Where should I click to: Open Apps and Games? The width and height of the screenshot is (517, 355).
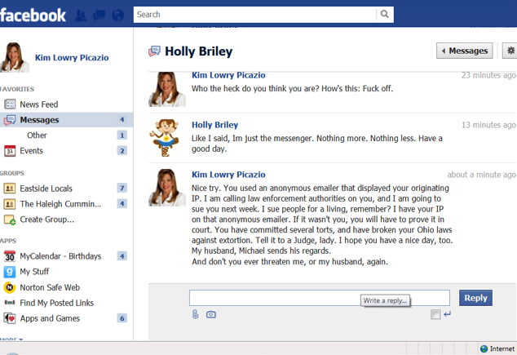point(50,318)
